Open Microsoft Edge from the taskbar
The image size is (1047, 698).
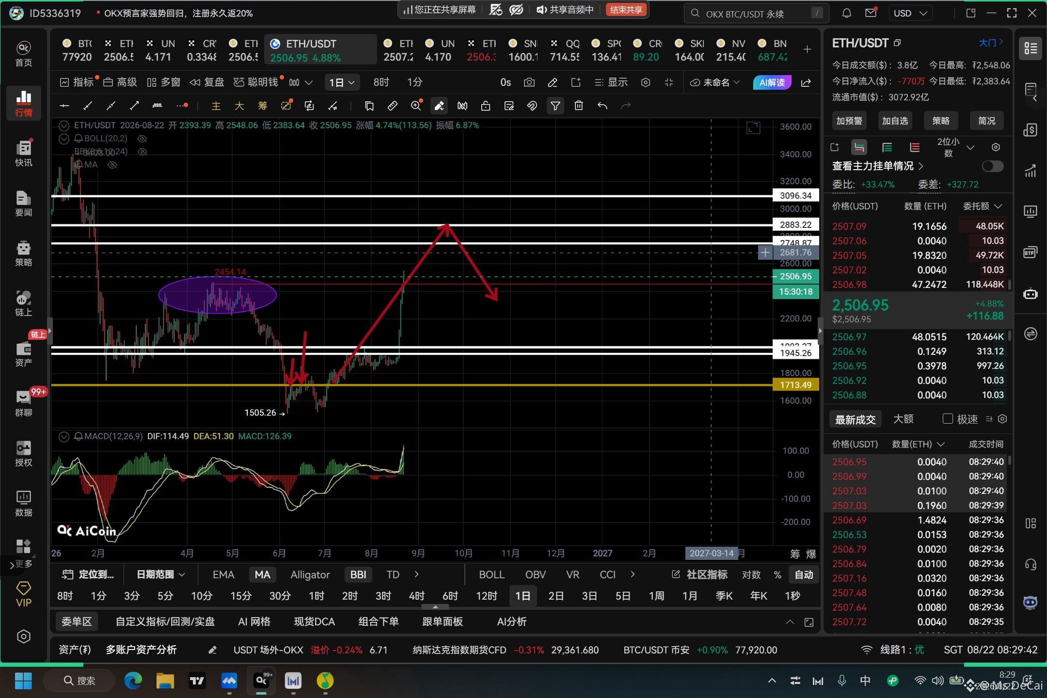click(133, 681)
